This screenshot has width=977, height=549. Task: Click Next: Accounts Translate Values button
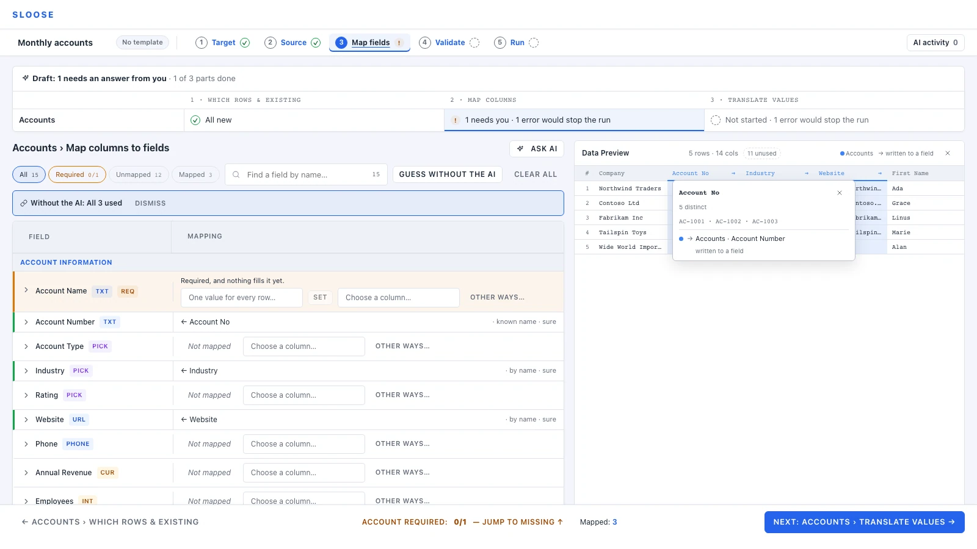[x=865, y=522]
